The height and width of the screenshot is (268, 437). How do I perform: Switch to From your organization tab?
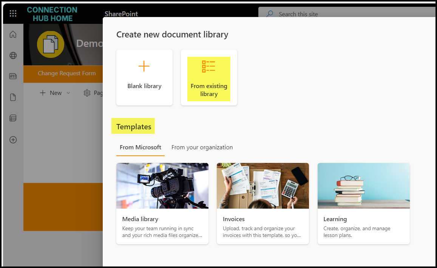click(202, 147)
